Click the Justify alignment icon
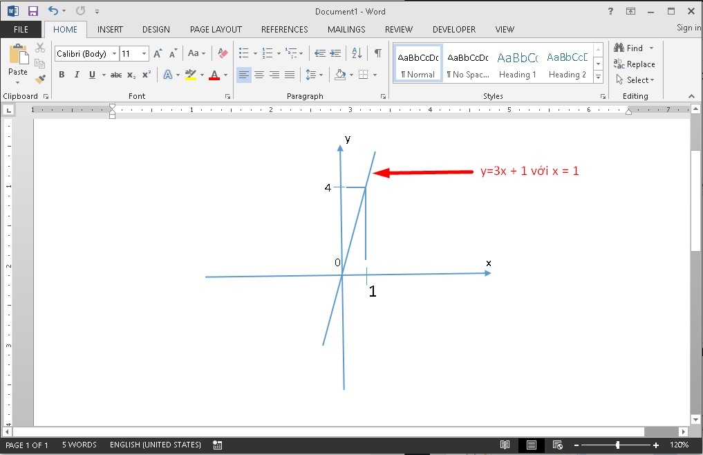 click(x=290, y=75)
